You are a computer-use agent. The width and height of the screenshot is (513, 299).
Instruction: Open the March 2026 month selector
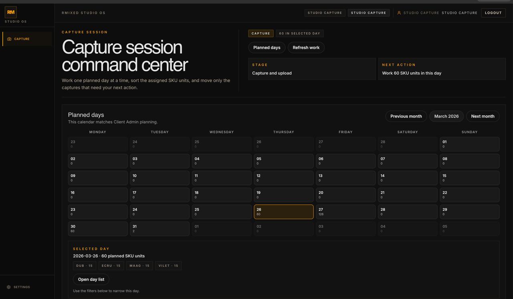[x=446, y=116]
